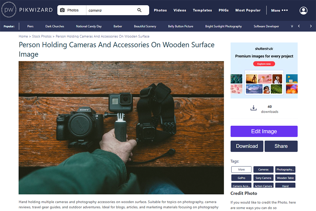Click the current page breadcrumb text
Image resolution: width=316 pixels, height=211 pixels.
click(x=102, y=36)
